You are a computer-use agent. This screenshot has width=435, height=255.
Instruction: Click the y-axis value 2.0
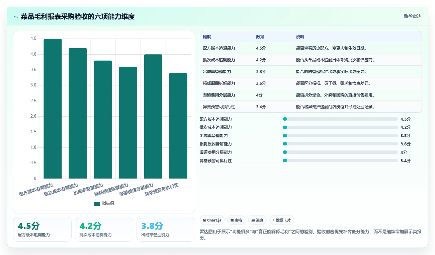pos(33,116)
